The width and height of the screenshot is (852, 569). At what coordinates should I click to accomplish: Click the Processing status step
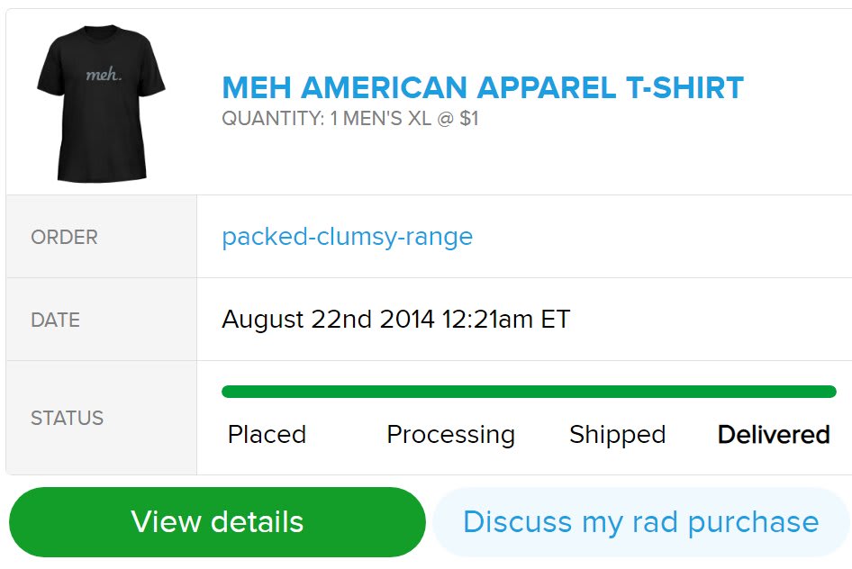coord(450,435)
